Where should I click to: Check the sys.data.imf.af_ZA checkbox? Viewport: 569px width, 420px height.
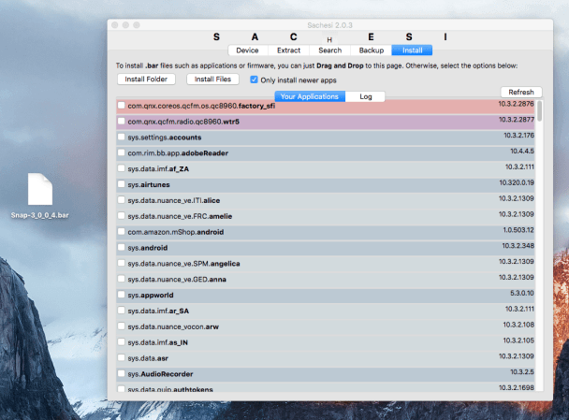[122, 168]
